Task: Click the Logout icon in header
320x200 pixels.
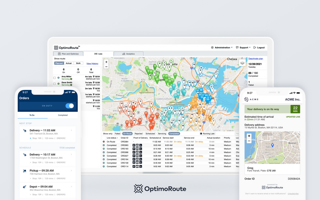Action: 255,47
